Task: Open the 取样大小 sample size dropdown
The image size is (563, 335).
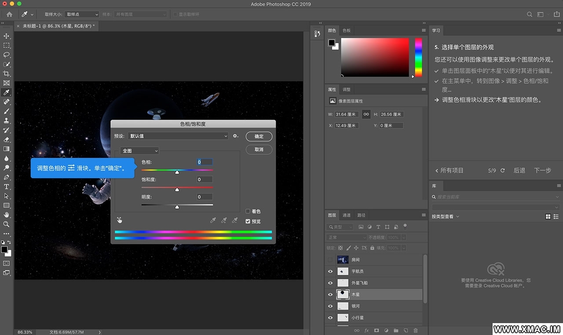Action: pyautogui.click(x=82, y=15)
